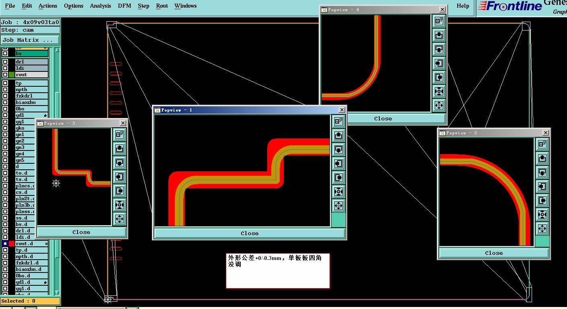The image size is (567, 309).
Task: Pan up in Popview 3
Action: [x=119, y=149]
